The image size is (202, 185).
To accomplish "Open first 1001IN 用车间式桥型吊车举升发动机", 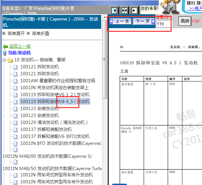I will [x=57, y=175].
